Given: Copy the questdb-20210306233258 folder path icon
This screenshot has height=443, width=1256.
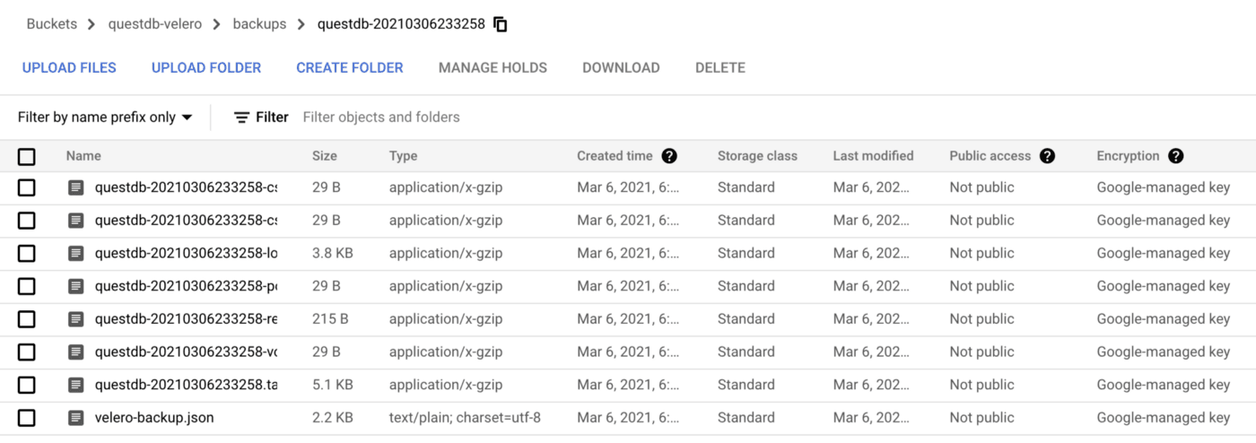Looking at the screenshot, I should pyautogui.click(x=501, y=25).
